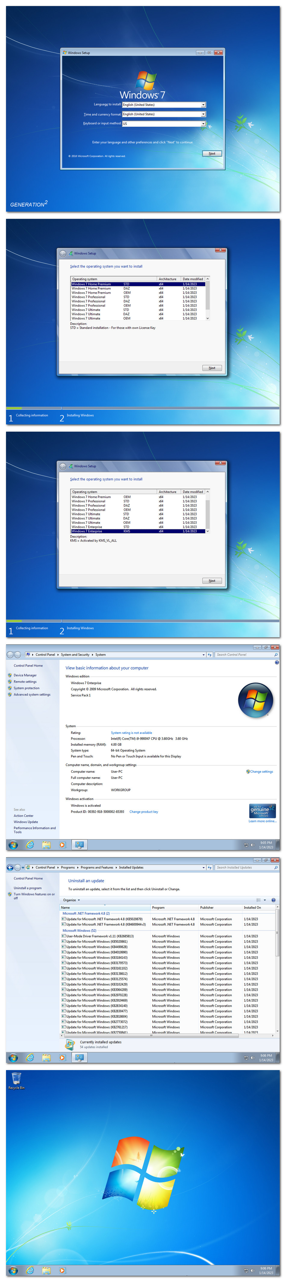Click the Genuine Microsoft software badge

262,811
